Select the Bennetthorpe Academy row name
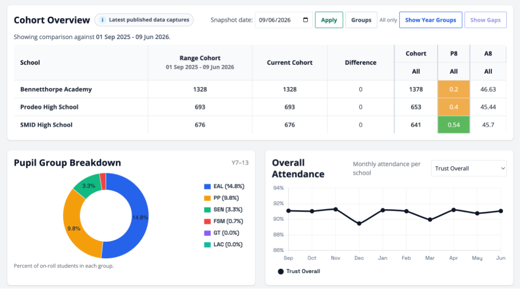This screenshot has height=289, width=520. pos(56,89)
